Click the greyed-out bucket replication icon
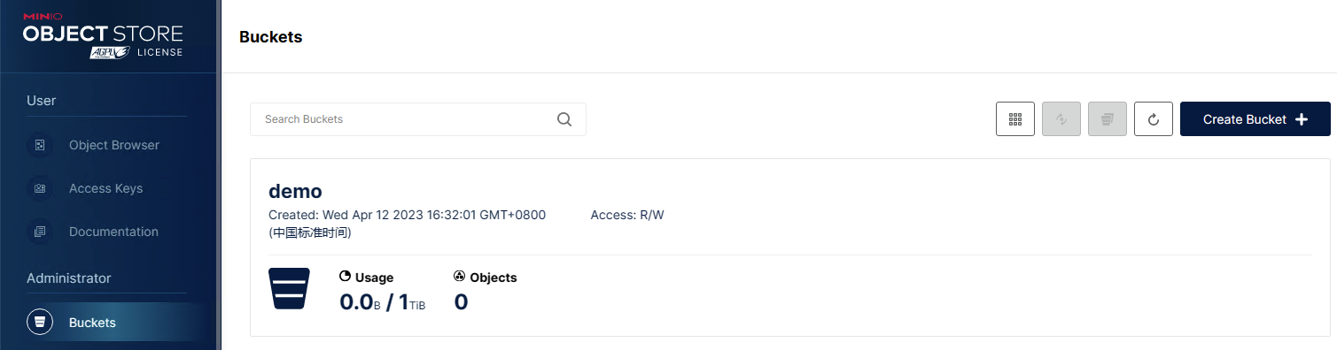This screenshot has height=350, width=1337. [1061, 119]
